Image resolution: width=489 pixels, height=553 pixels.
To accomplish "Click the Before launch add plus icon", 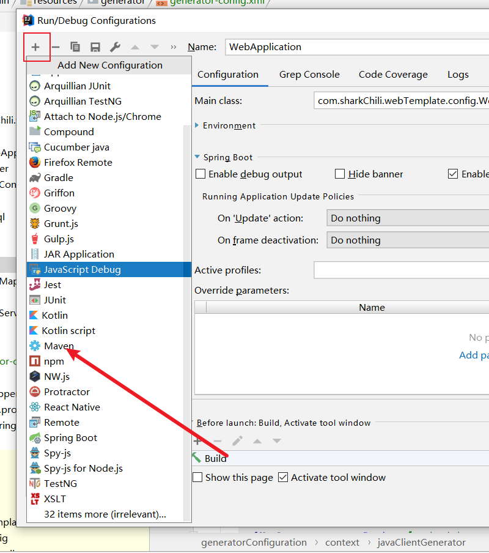I will tap(197, 441).
